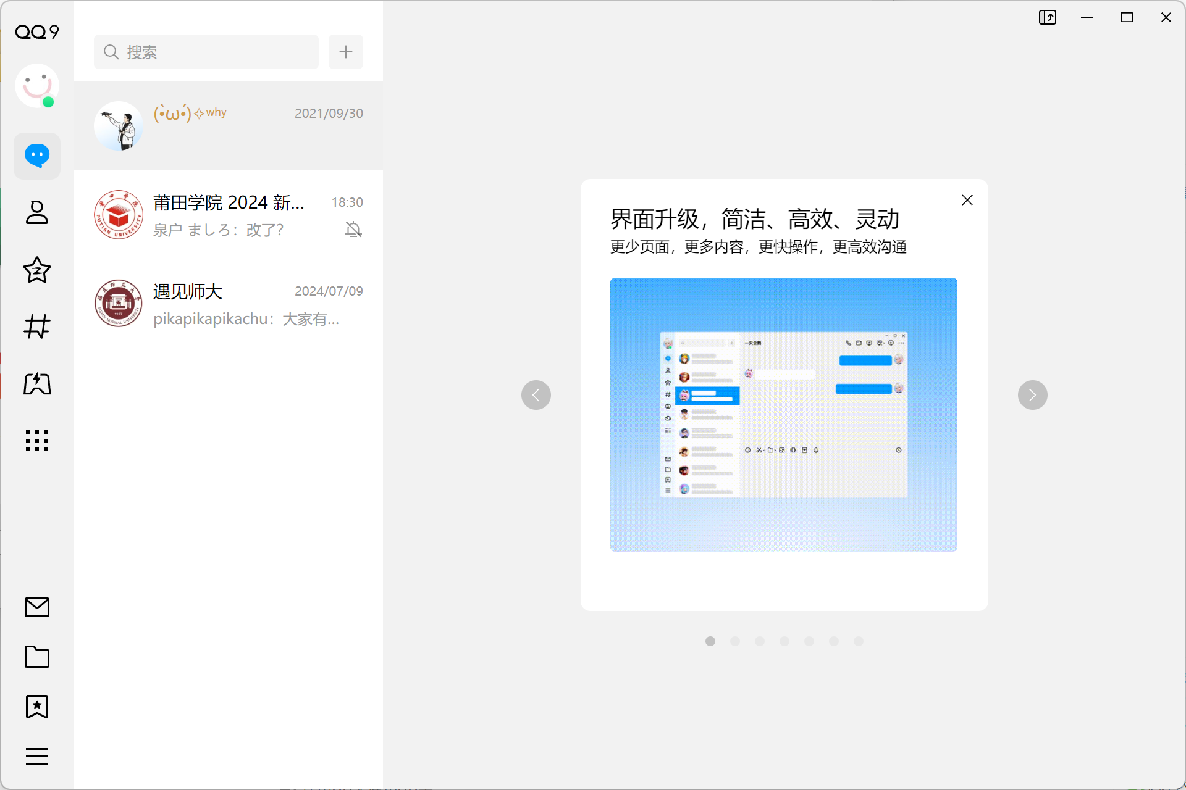Open the Contacts person icon

37,212
